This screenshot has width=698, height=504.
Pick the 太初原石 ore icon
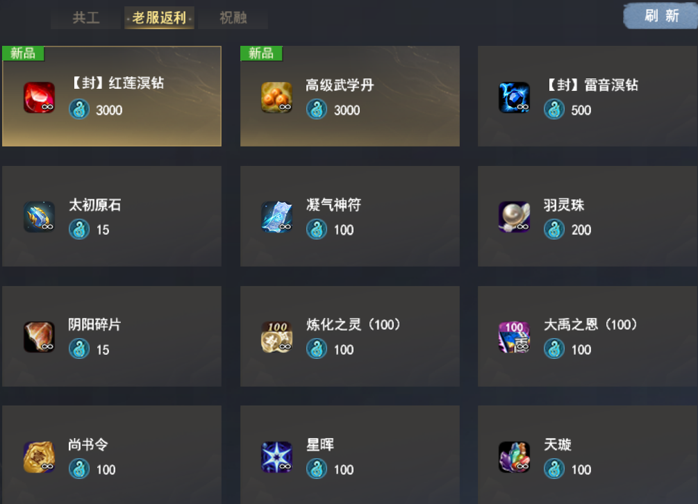click(39, 217)
